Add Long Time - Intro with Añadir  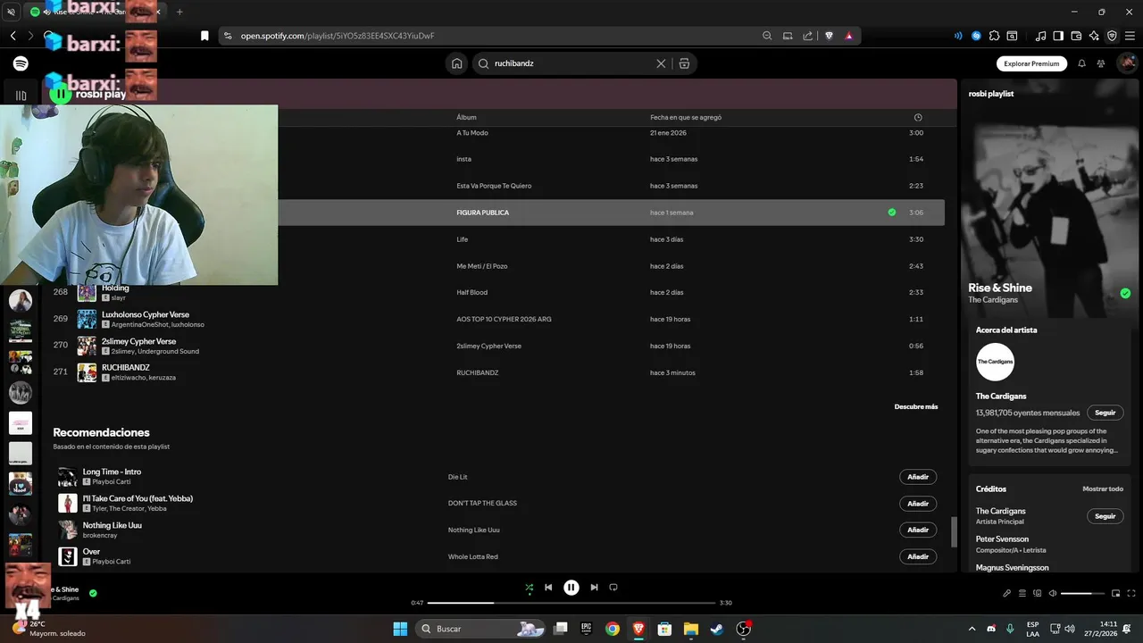[x=918, y=477]
